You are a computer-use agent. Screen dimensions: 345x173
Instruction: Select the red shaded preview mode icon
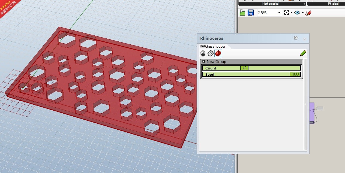218,53
